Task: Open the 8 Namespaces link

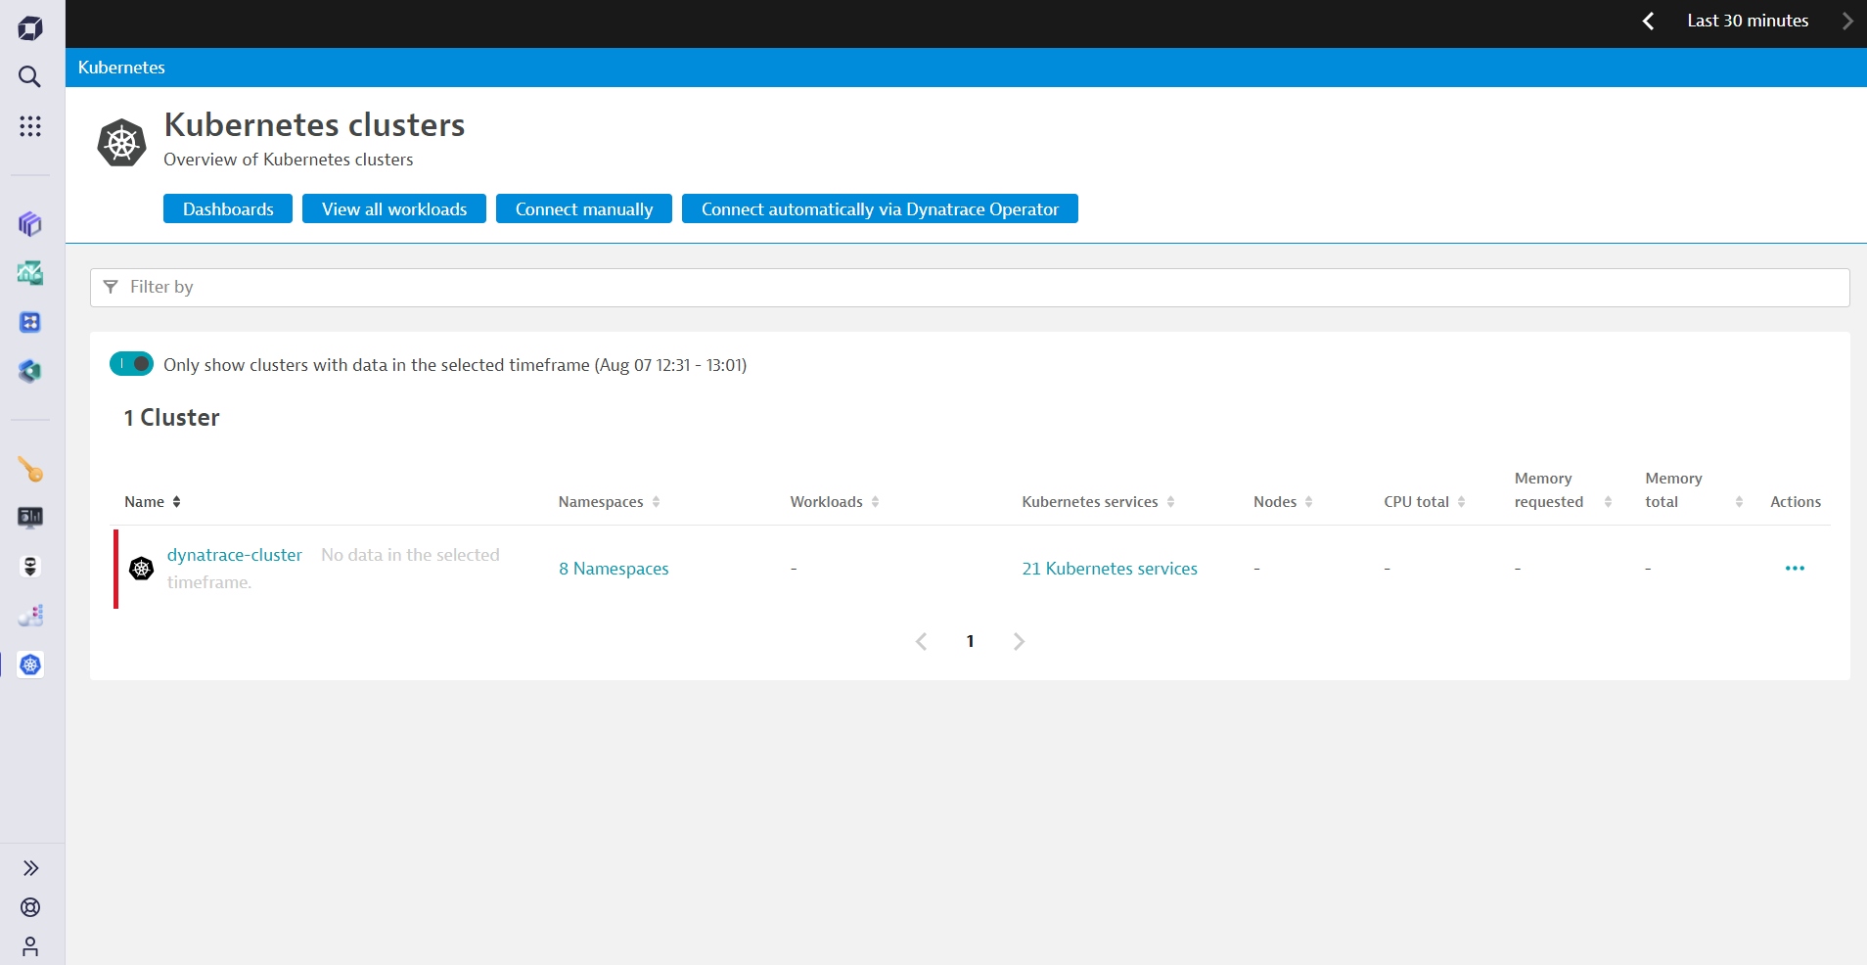Action: 614,569
